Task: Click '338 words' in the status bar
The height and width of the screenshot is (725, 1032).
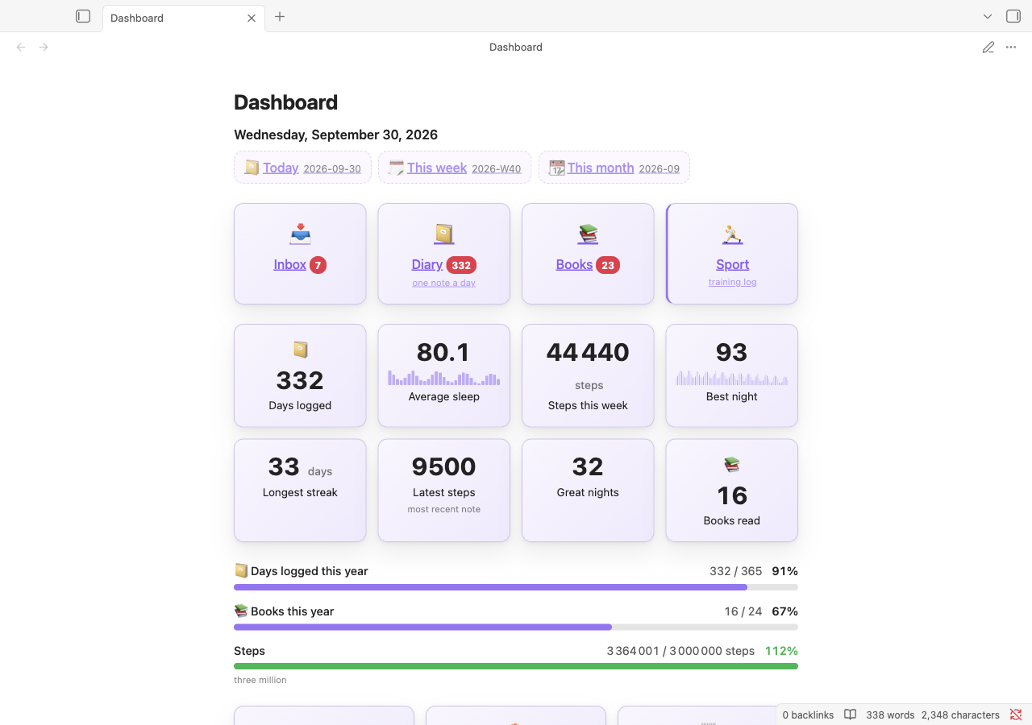Action: tap(890, 715)
